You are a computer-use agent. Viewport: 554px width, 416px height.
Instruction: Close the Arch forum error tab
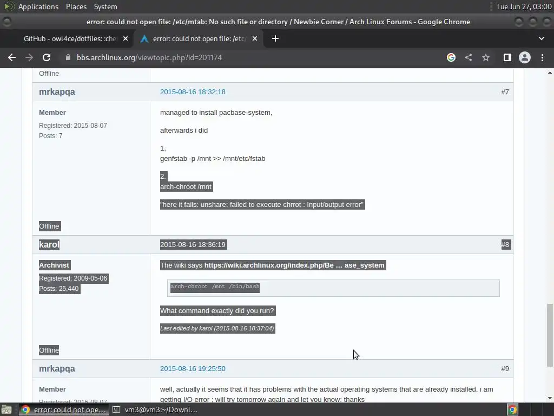pyautogui.click(x=255, y=38)
